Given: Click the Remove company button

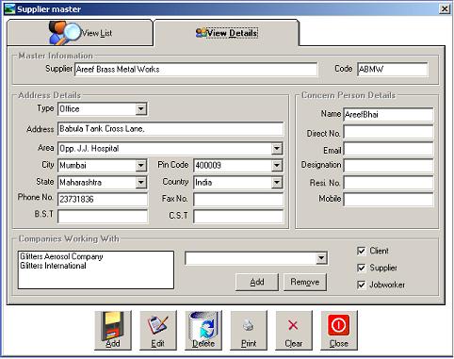Looking at the screenshot, I should point(305,282).
